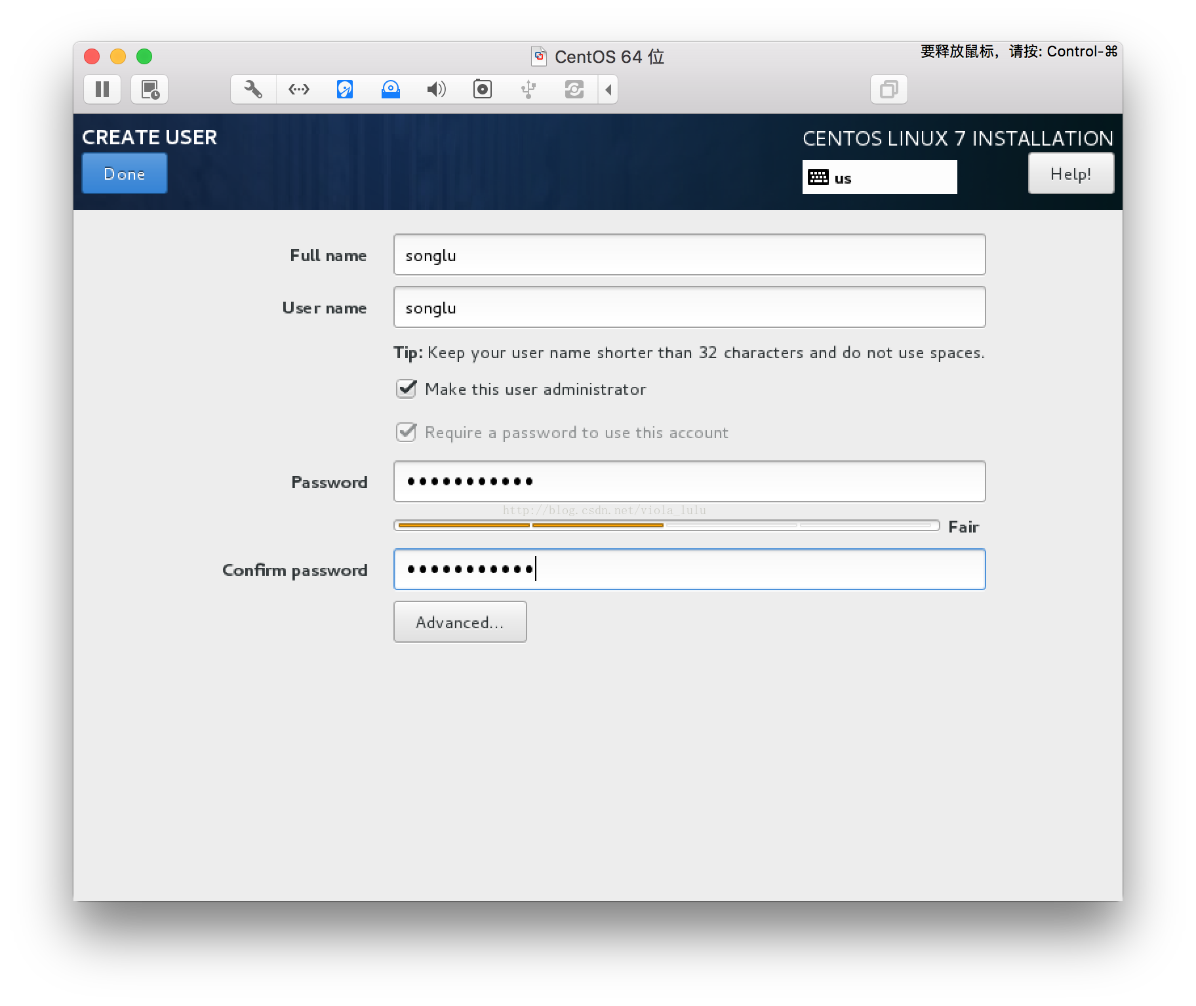Click the camera device icon
Image resolution: width=1196 pixels, height=1006 pixels.
click(x=483, y=89)
